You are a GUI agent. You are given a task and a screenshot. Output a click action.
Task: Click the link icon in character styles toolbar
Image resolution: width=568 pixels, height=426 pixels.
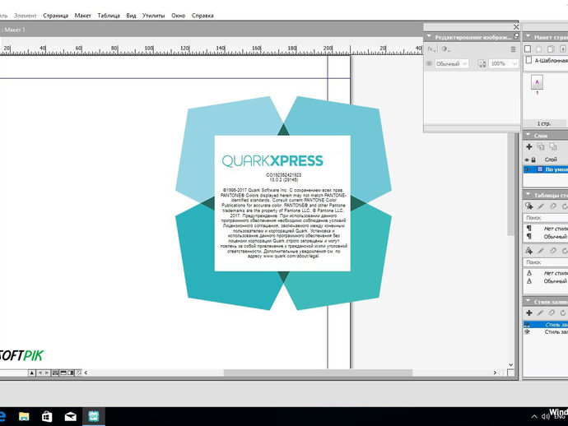click(553, 251)
